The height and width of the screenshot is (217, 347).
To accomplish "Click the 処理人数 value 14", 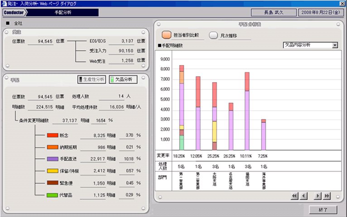I will coord(121,96).
